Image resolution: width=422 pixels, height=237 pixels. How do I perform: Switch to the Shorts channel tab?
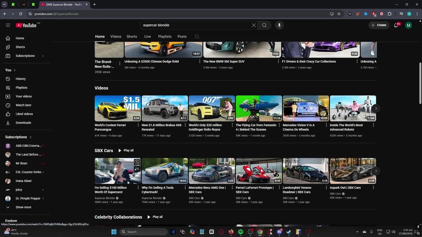(132, 37)
